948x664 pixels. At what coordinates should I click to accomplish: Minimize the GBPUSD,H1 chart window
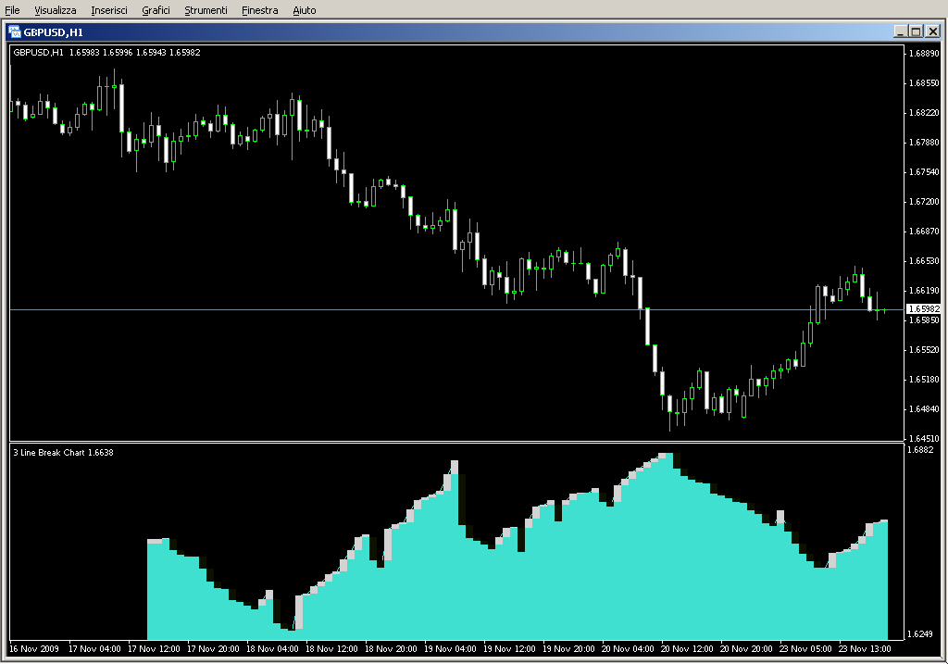point(900,31)
